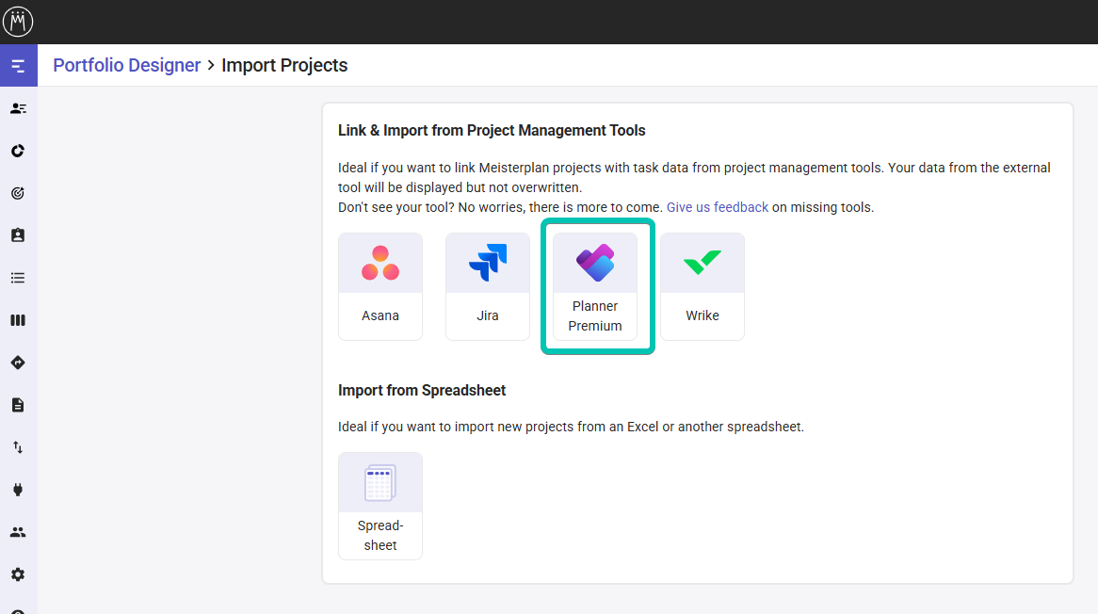1098x614 pixels.
Task: Click the Reports document icon in the sidebar
Action: click(18, 404)
